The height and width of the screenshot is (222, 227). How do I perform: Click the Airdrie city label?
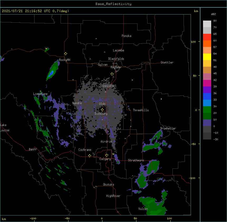[x=106, y=142]
